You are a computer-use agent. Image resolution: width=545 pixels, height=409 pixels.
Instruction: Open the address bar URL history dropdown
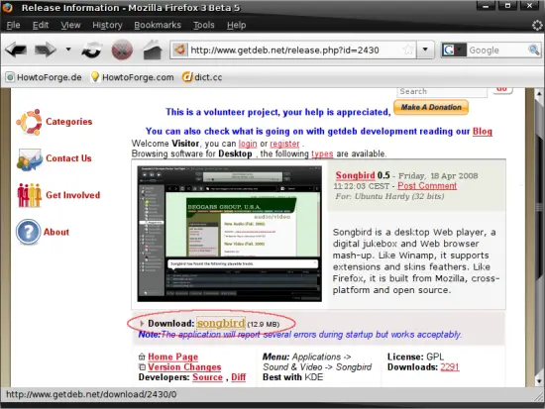(425, 50)
